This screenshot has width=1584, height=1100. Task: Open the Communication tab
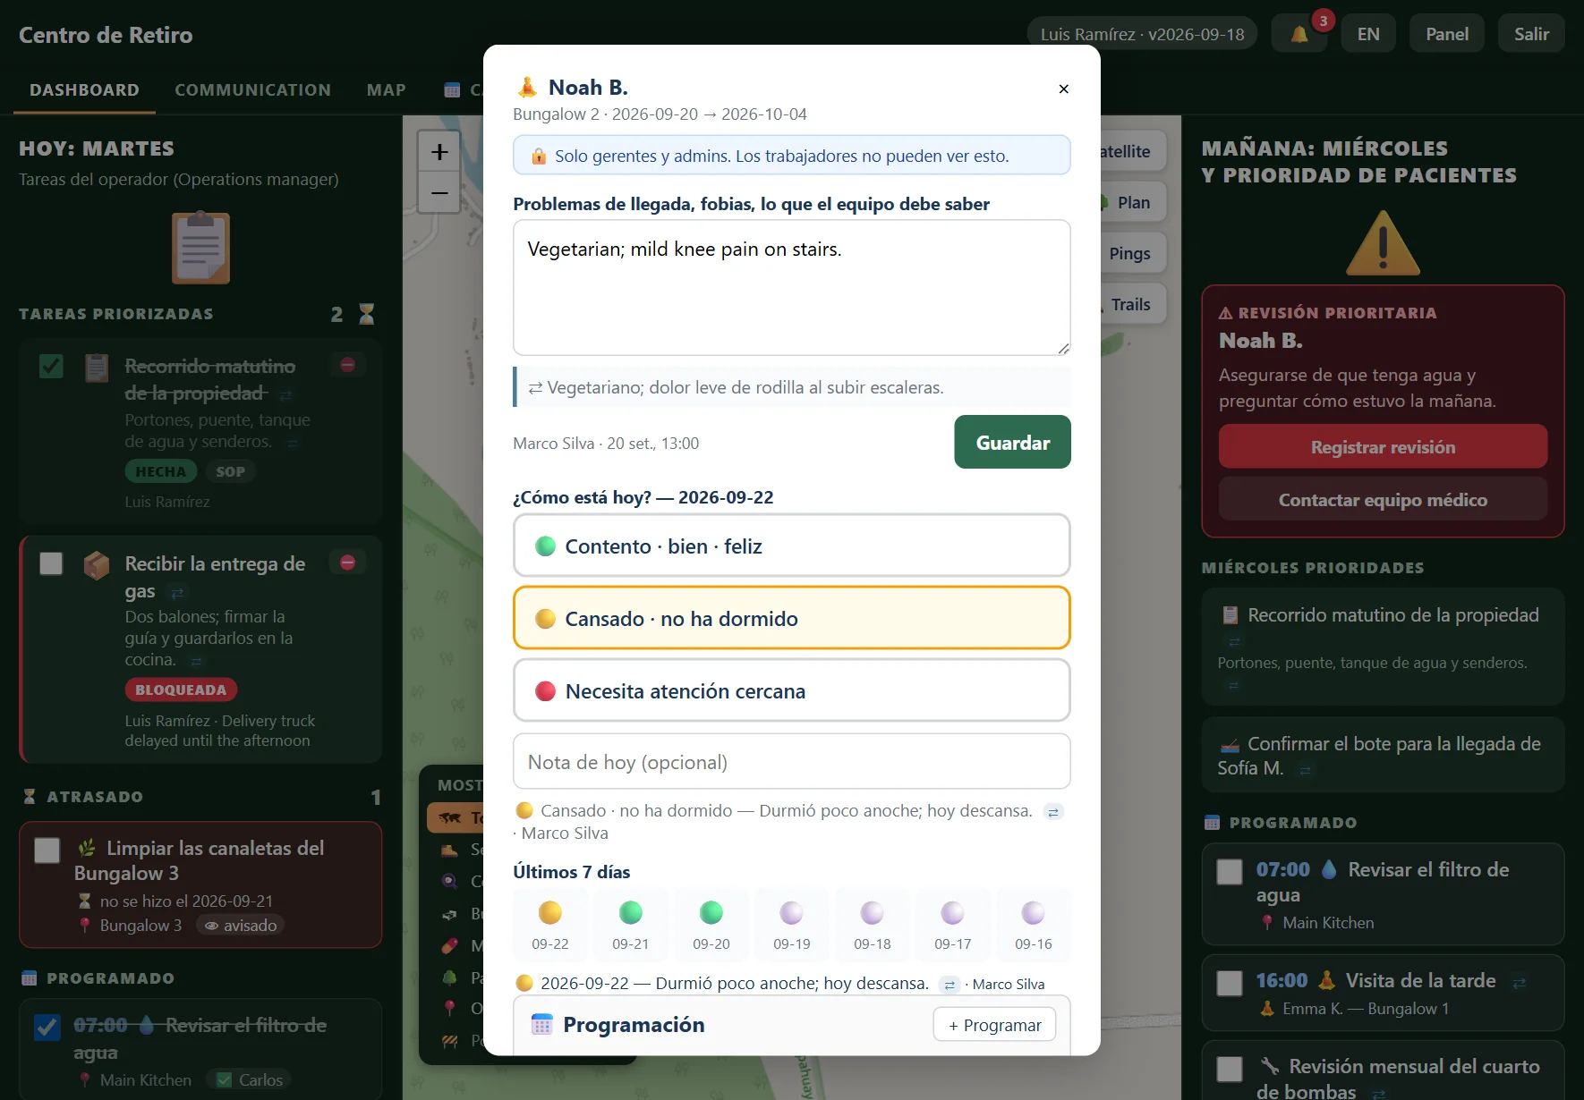[x=252, y=89]
